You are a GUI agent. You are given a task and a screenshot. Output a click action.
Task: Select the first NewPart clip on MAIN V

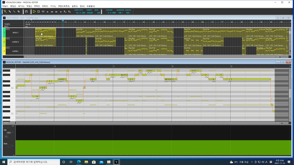tap(46, 33)
